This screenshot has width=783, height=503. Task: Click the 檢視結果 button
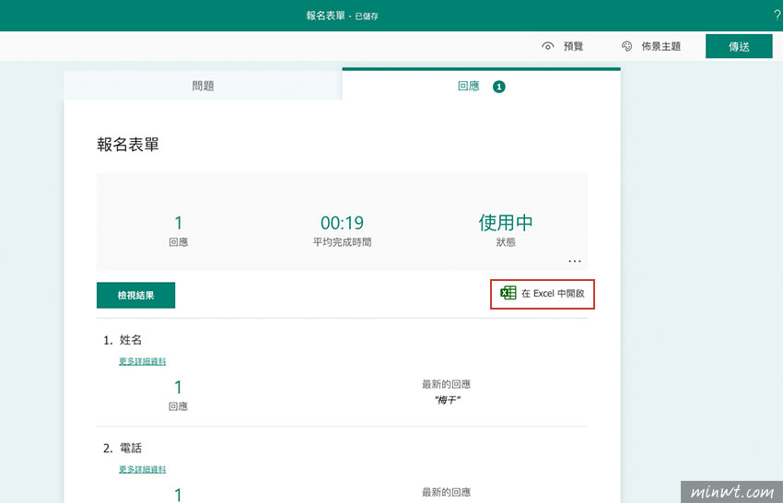[135, 295]
